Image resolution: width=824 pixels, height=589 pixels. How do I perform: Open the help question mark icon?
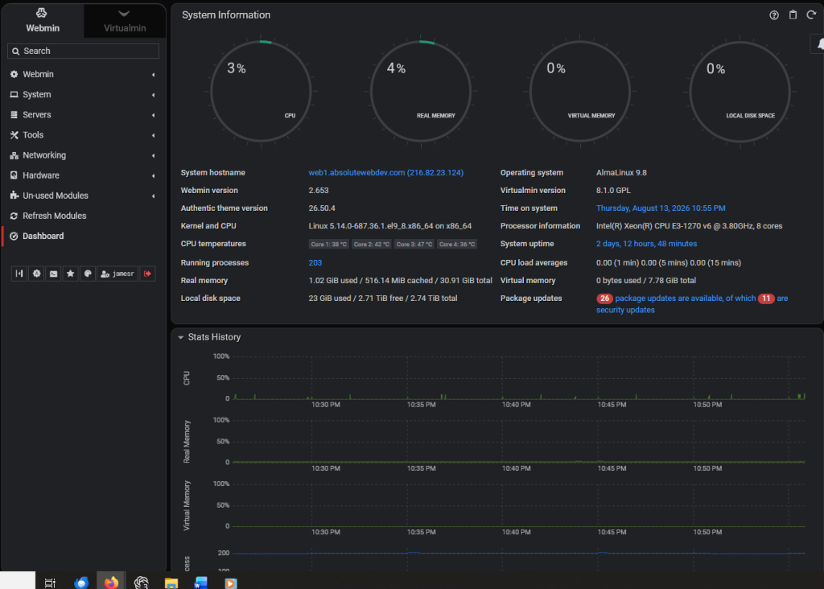pos(773,15)
